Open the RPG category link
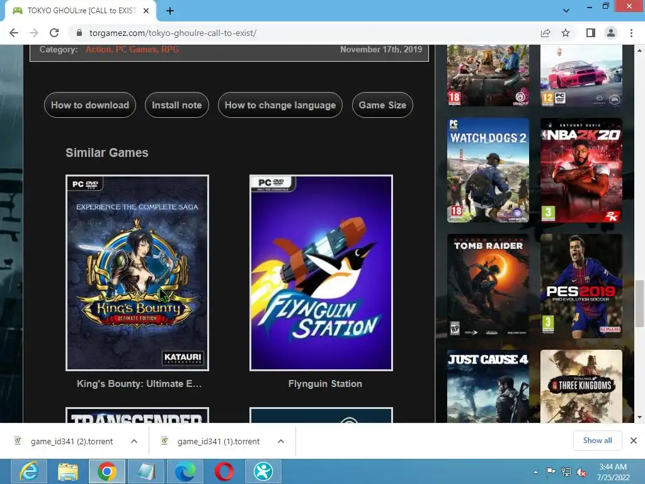Viewport: 645px width, 484px height. (x=170, y=49)
